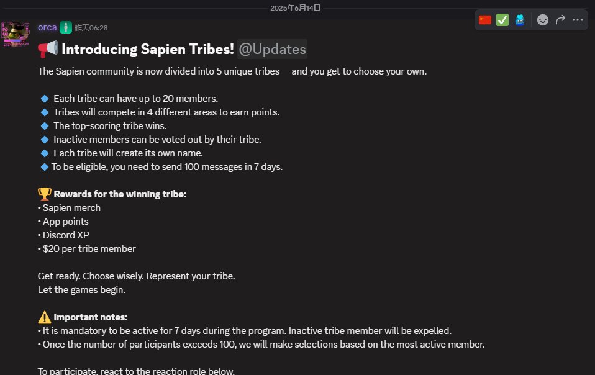Click the diamond emoji beside 'Each tribe can have'

pos(44,99)
